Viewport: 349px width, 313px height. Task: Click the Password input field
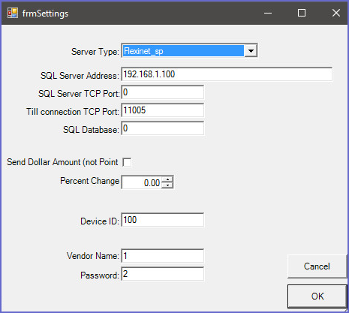click(x=163, y=274)
